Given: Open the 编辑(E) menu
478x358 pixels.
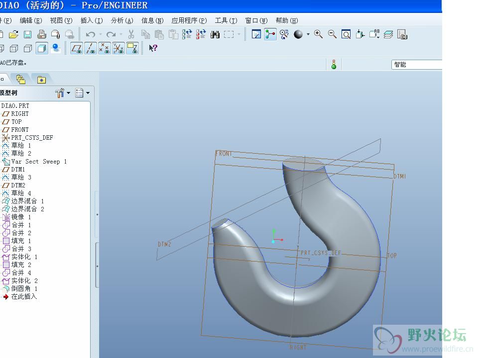Looking at the screenshot, I should point(31,20).
